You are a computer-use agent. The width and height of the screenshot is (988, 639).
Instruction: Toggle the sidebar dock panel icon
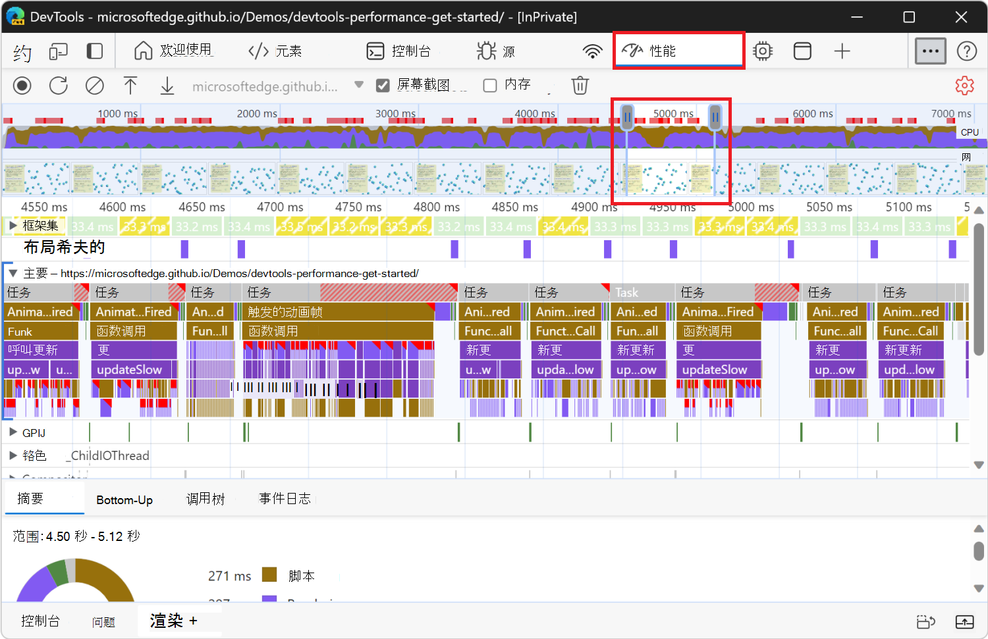(96, 51)
